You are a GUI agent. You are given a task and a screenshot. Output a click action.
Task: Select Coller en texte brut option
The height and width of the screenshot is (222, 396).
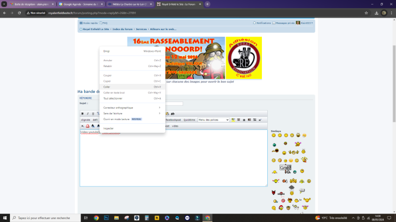click(132, 93)
